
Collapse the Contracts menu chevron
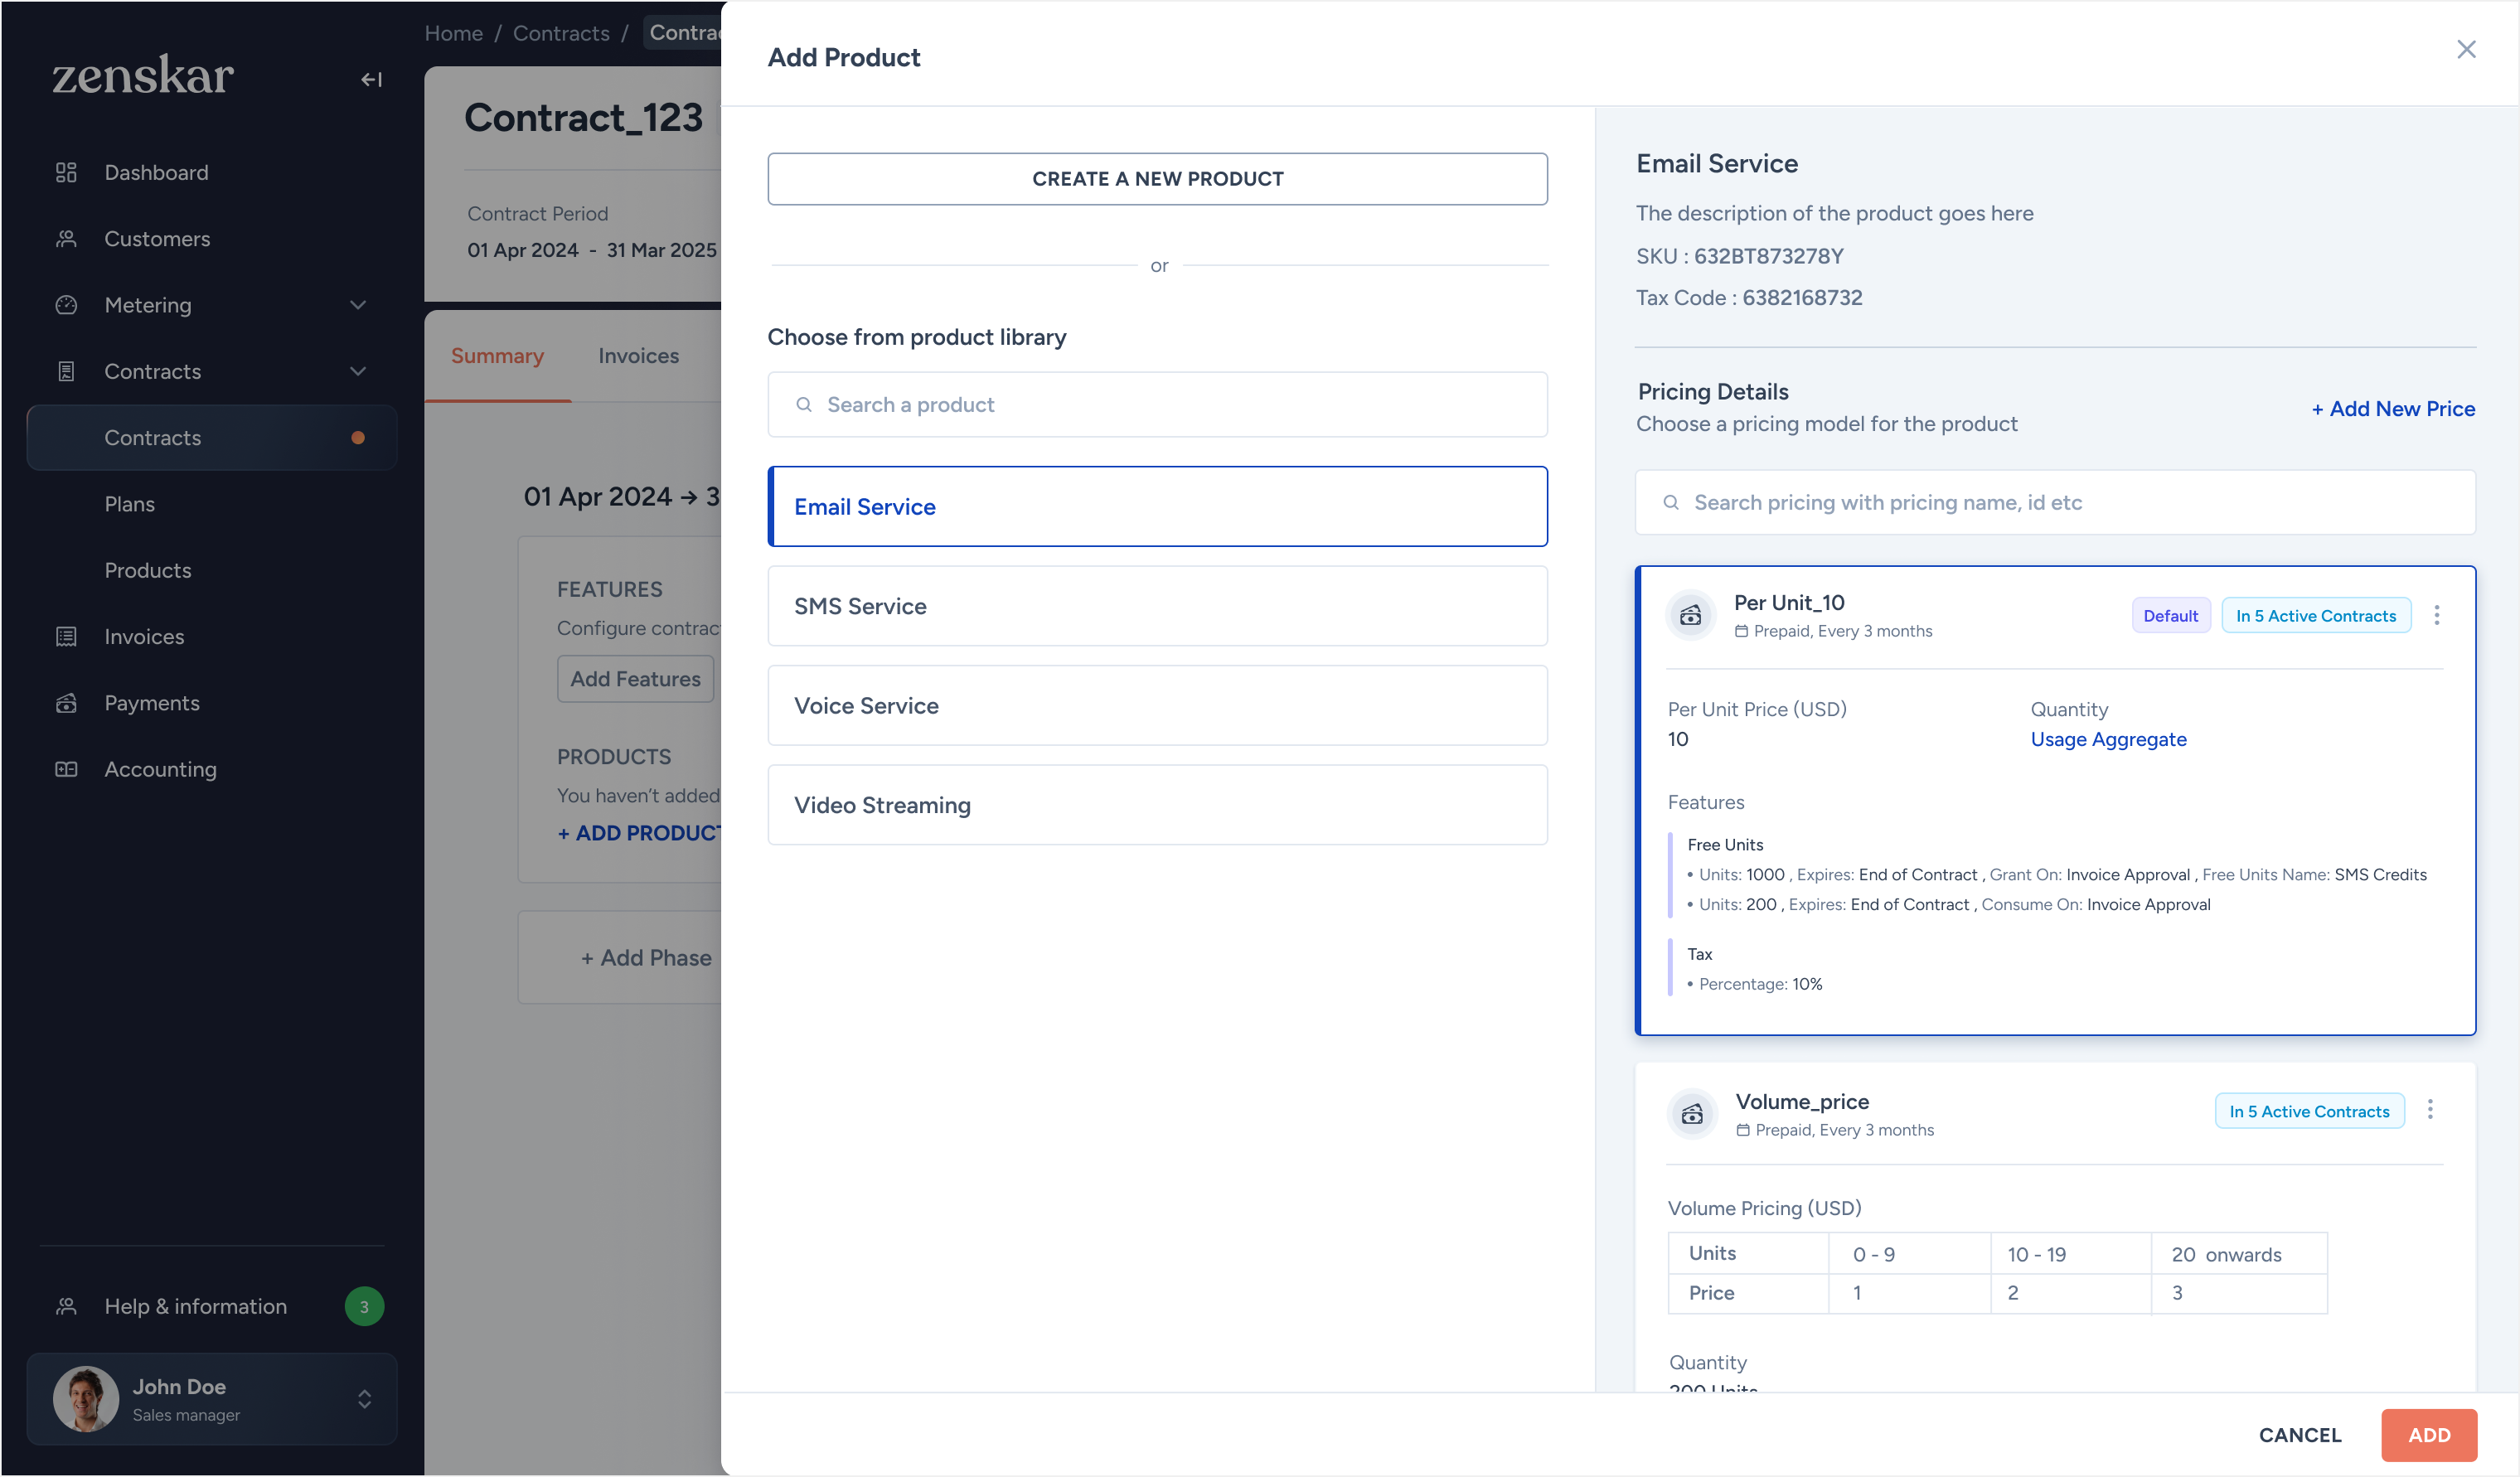tap(358, 371)
